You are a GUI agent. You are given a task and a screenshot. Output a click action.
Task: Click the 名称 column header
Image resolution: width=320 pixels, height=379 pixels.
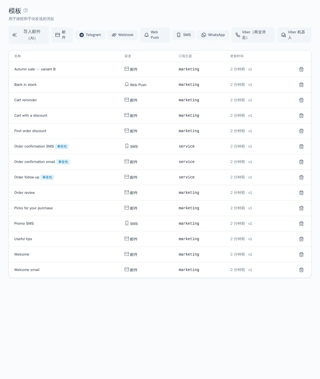point(18,56)
